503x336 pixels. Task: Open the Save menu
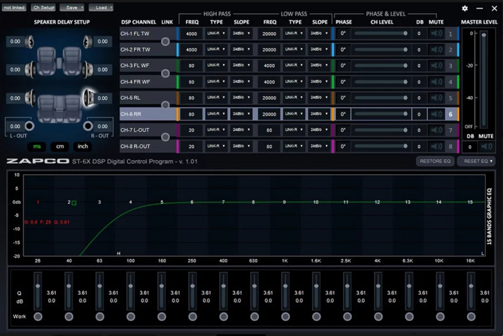click(x=72, y=8)
